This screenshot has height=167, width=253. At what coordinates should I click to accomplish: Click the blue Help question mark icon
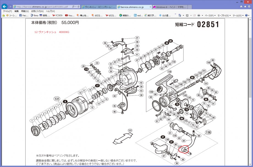[x=246, y=15]
